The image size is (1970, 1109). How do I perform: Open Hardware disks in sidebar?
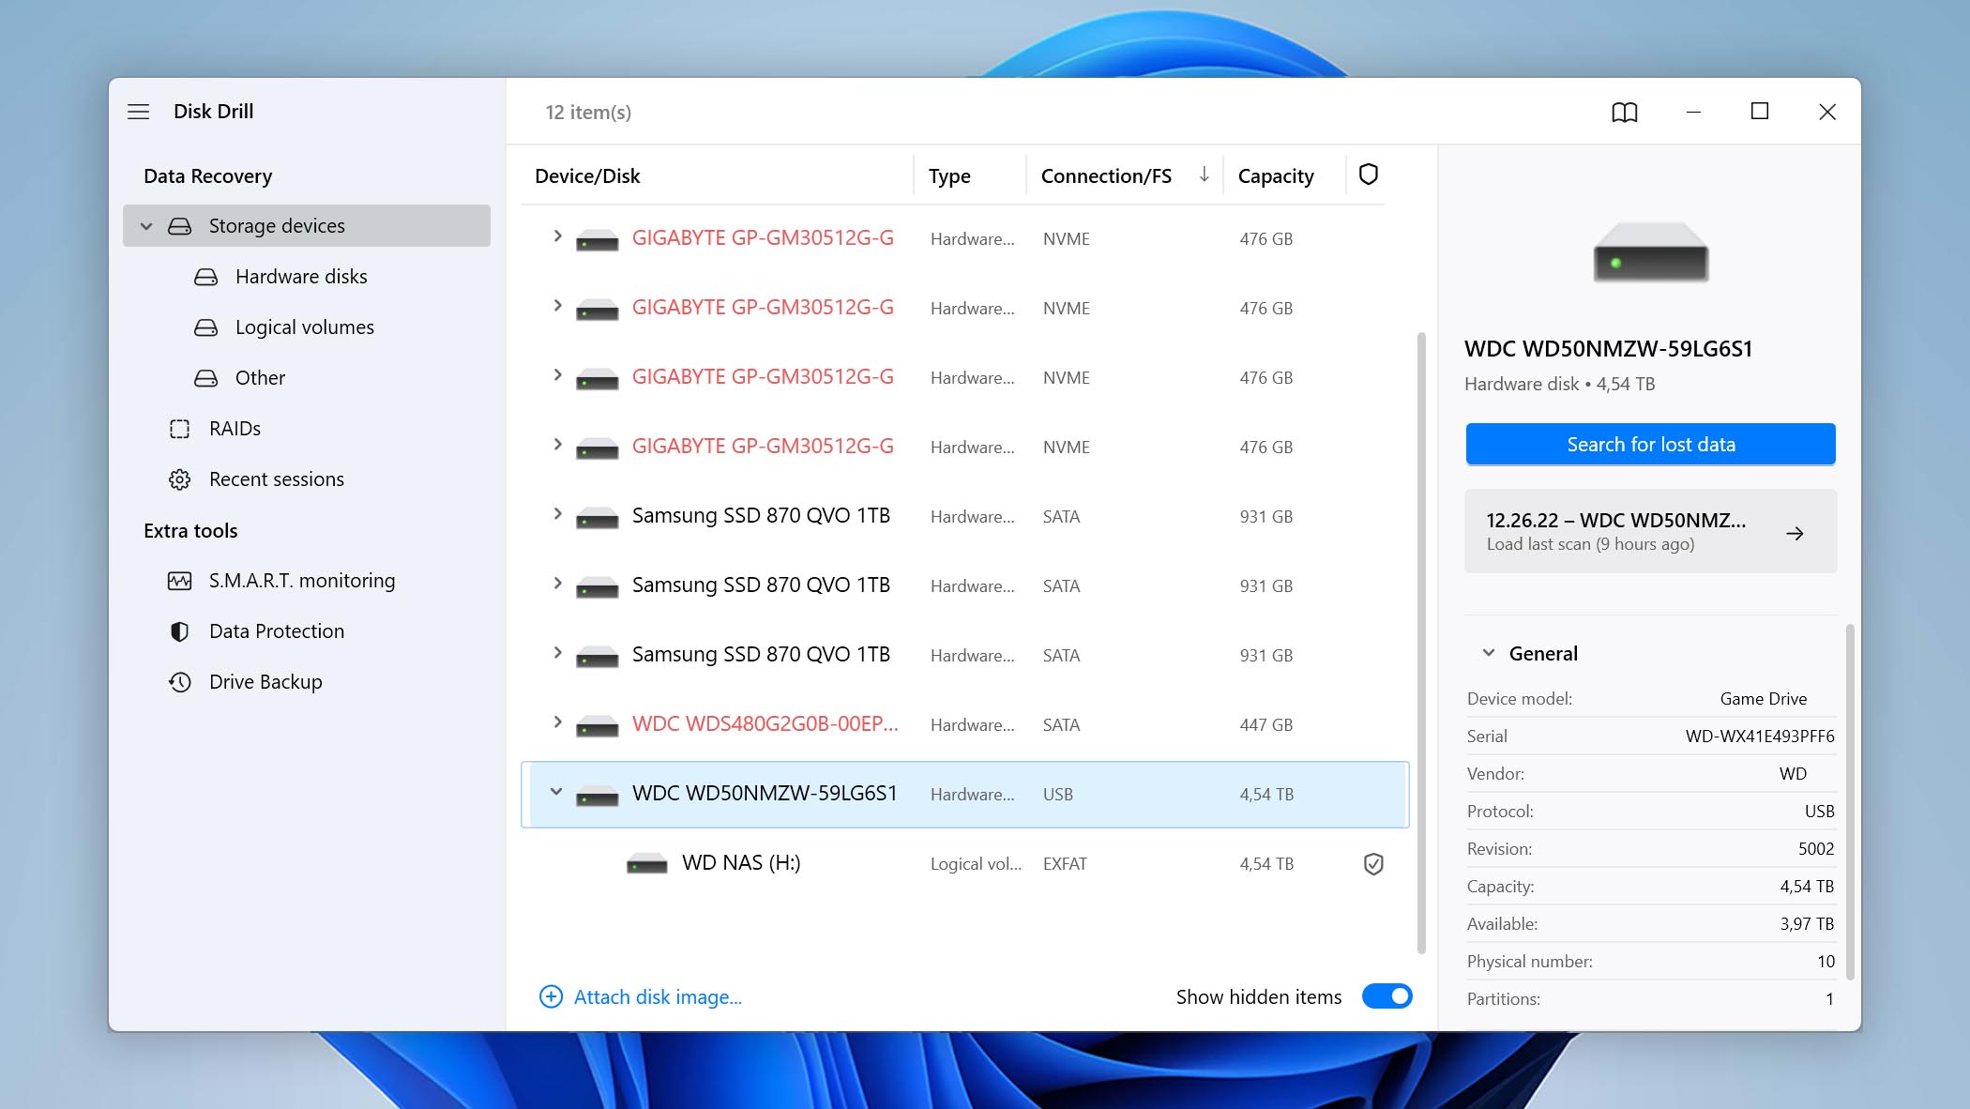(301, 277)
